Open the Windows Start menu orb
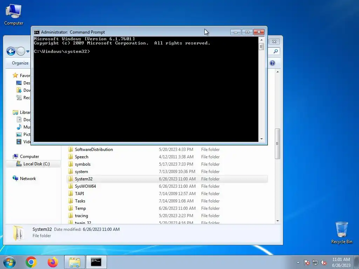This screenshot has height=269, width=359. coord(9,262)
